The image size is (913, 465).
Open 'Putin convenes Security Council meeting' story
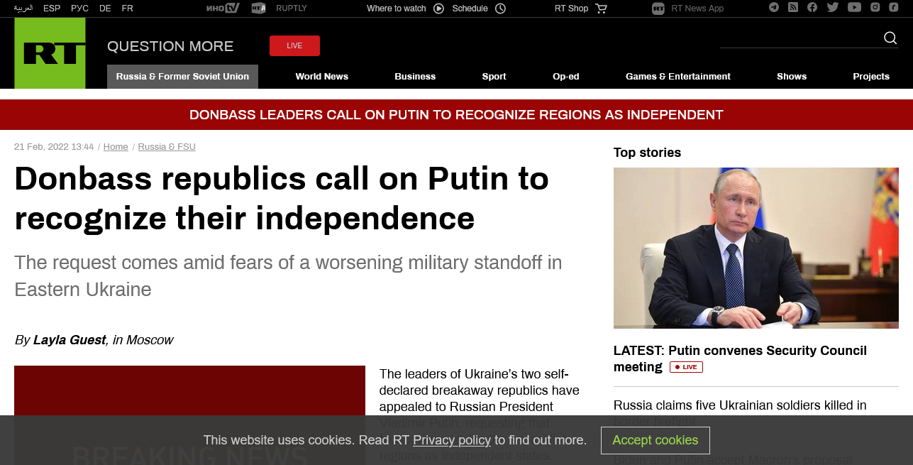tap(740, 359)
